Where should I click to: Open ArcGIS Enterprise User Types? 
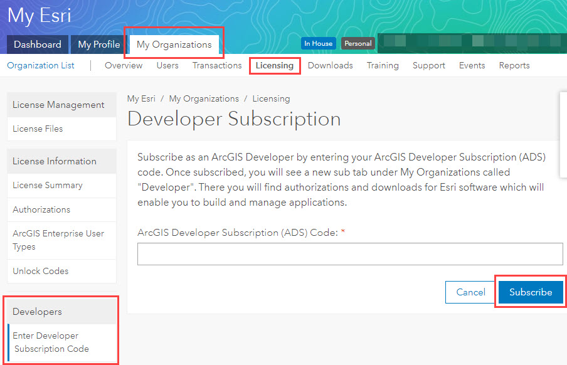click(x=61, y=240)
